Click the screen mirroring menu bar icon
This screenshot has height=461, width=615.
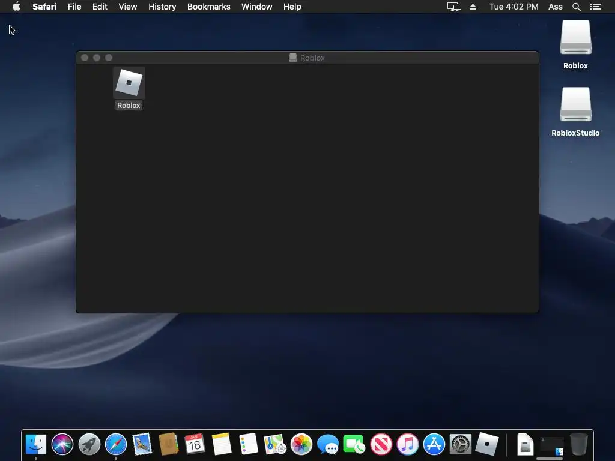[x=454, y=7]
